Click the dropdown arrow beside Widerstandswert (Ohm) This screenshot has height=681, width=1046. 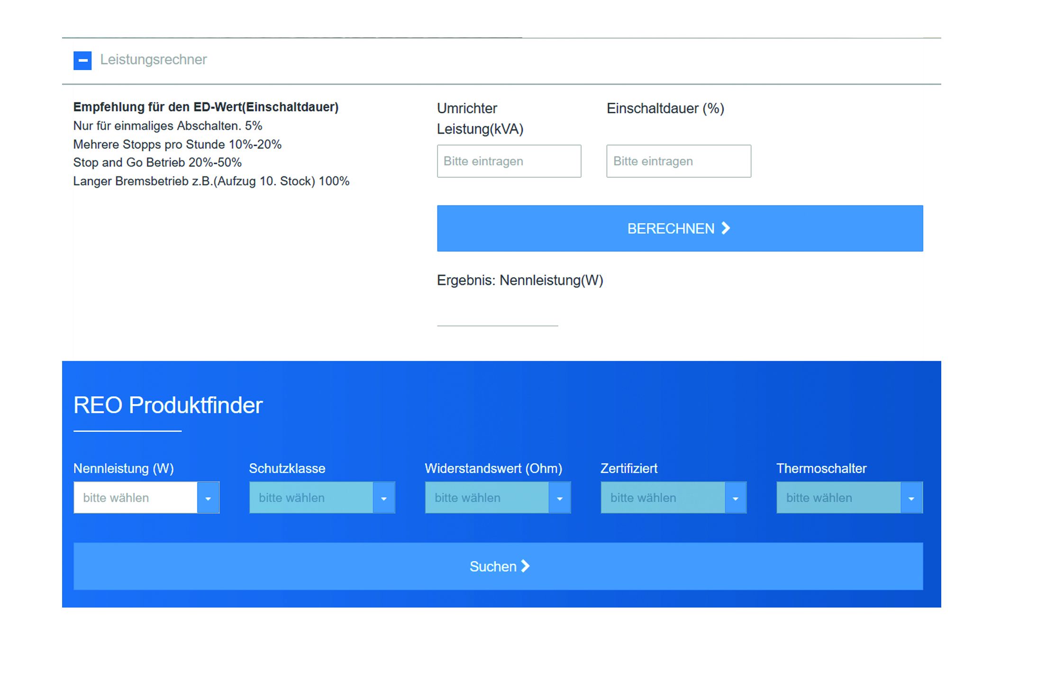pos(560,498)
